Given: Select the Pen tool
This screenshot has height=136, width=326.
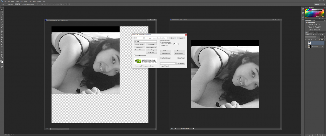Looking at the screenshot, I should 2,44.
